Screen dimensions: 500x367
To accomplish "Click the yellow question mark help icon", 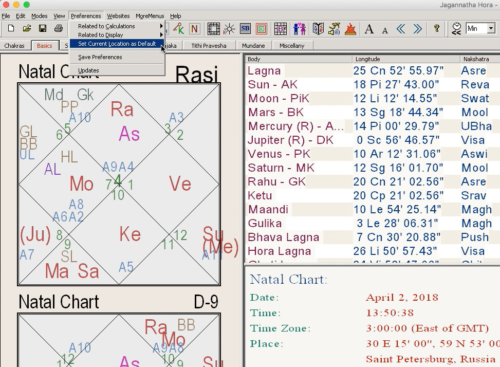I will coord(437,29).
